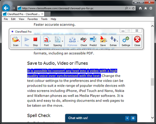Click the Scan icon in ClaroRead toolbar
This screenshot has height=124, width=156.
(x=15, y=40)
